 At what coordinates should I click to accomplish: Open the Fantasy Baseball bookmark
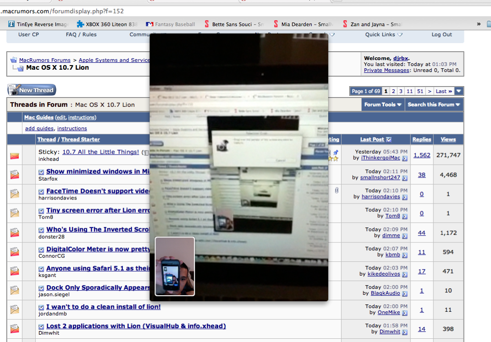[171, 24]
